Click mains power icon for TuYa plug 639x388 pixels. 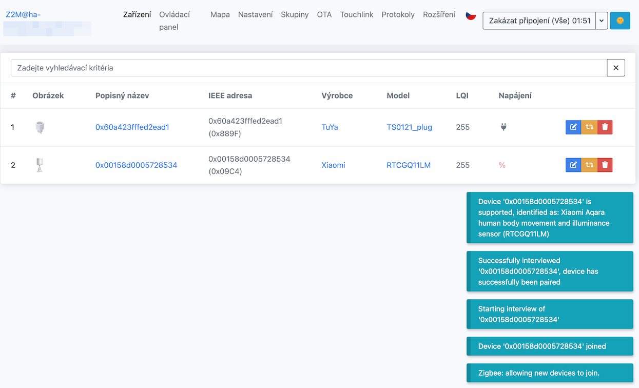coord(504,127)
